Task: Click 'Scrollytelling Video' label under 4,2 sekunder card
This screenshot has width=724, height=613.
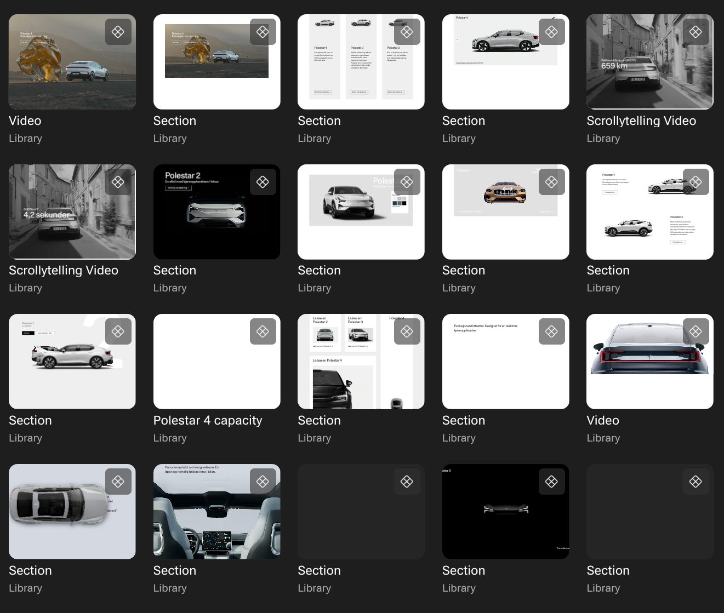Action: tap(64, 270)
